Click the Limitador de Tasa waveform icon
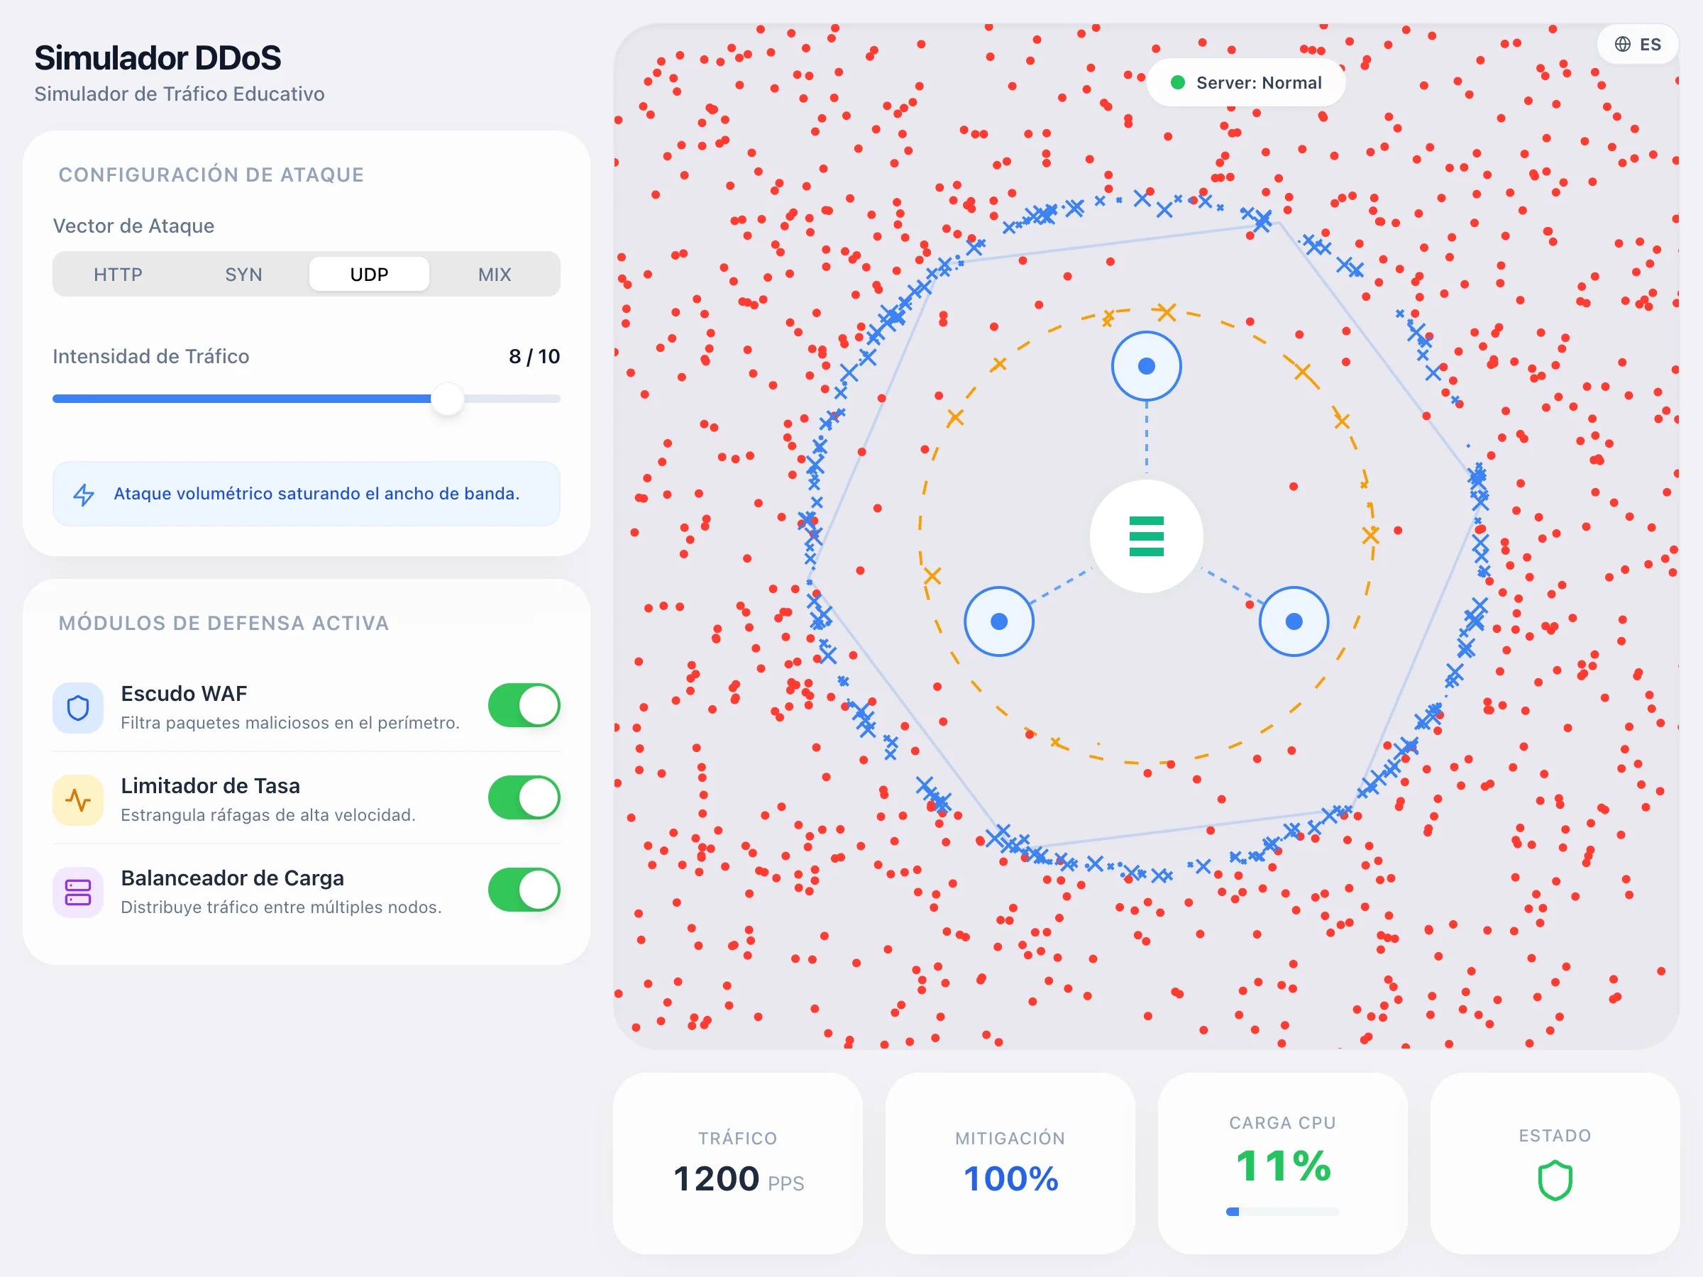The image size is (1703, 1277). [x=77, y=799]
